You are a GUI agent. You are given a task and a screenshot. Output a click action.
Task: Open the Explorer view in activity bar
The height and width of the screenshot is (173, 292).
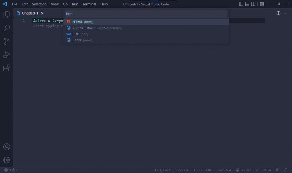tap(7, 15)
